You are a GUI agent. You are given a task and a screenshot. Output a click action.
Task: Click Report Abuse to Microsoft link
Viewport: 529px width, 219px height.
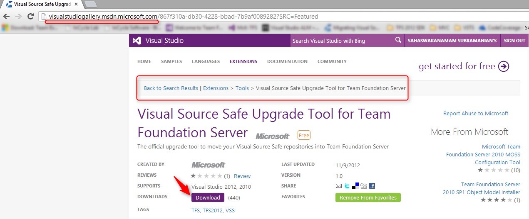click(476, 113)
